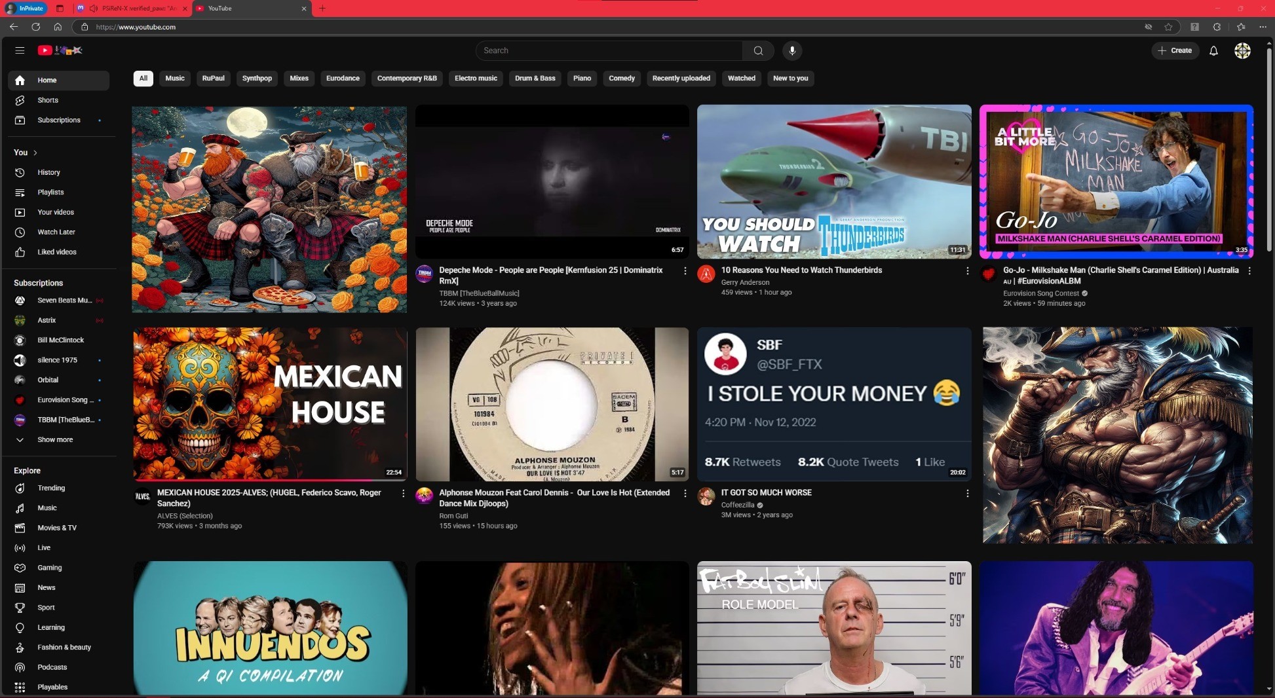Open Movies & TV in Explore
1275x698 pixels.
coord(58,528)
